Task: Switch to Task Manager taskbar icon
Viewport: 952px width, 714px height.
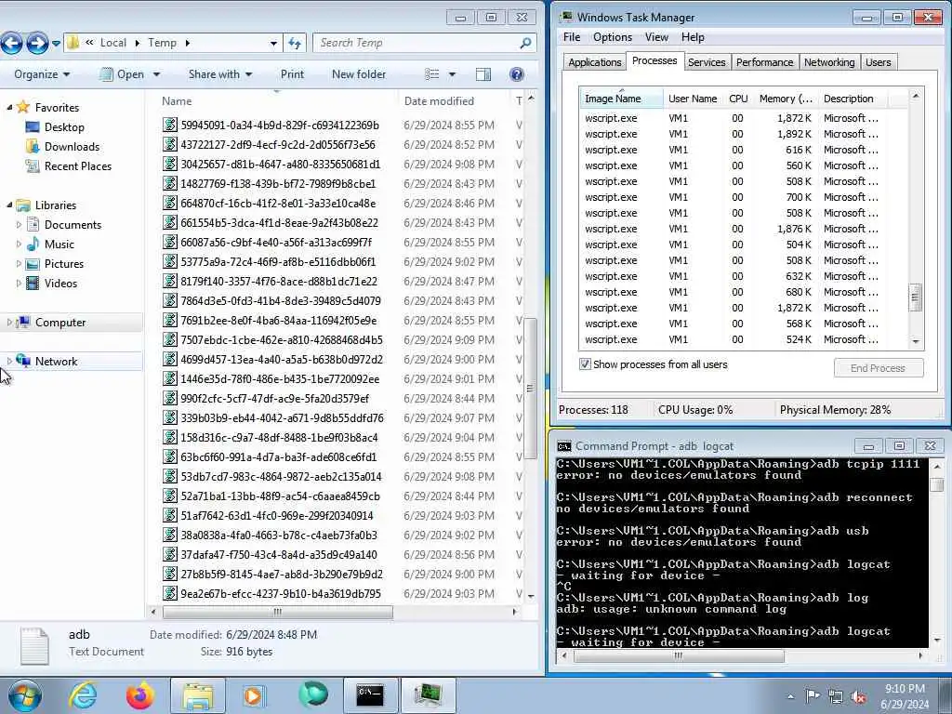Action: 428,695
